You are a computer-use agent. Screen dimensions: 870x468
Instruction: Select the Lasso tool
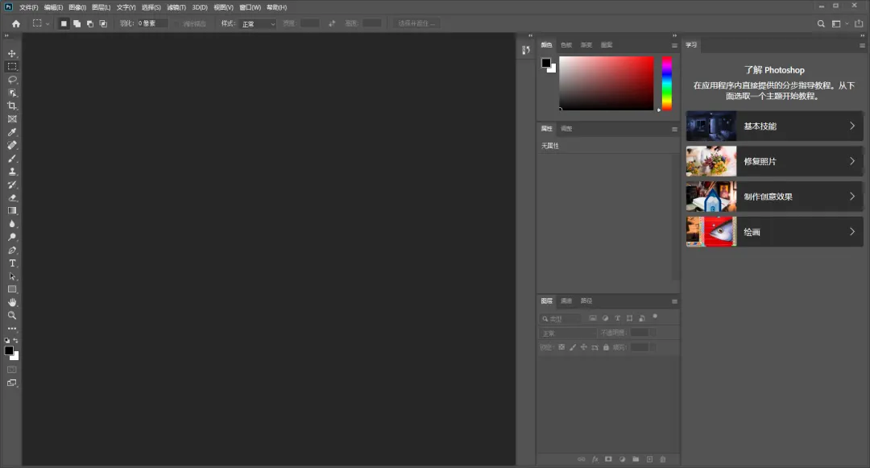tap(11, 80)
